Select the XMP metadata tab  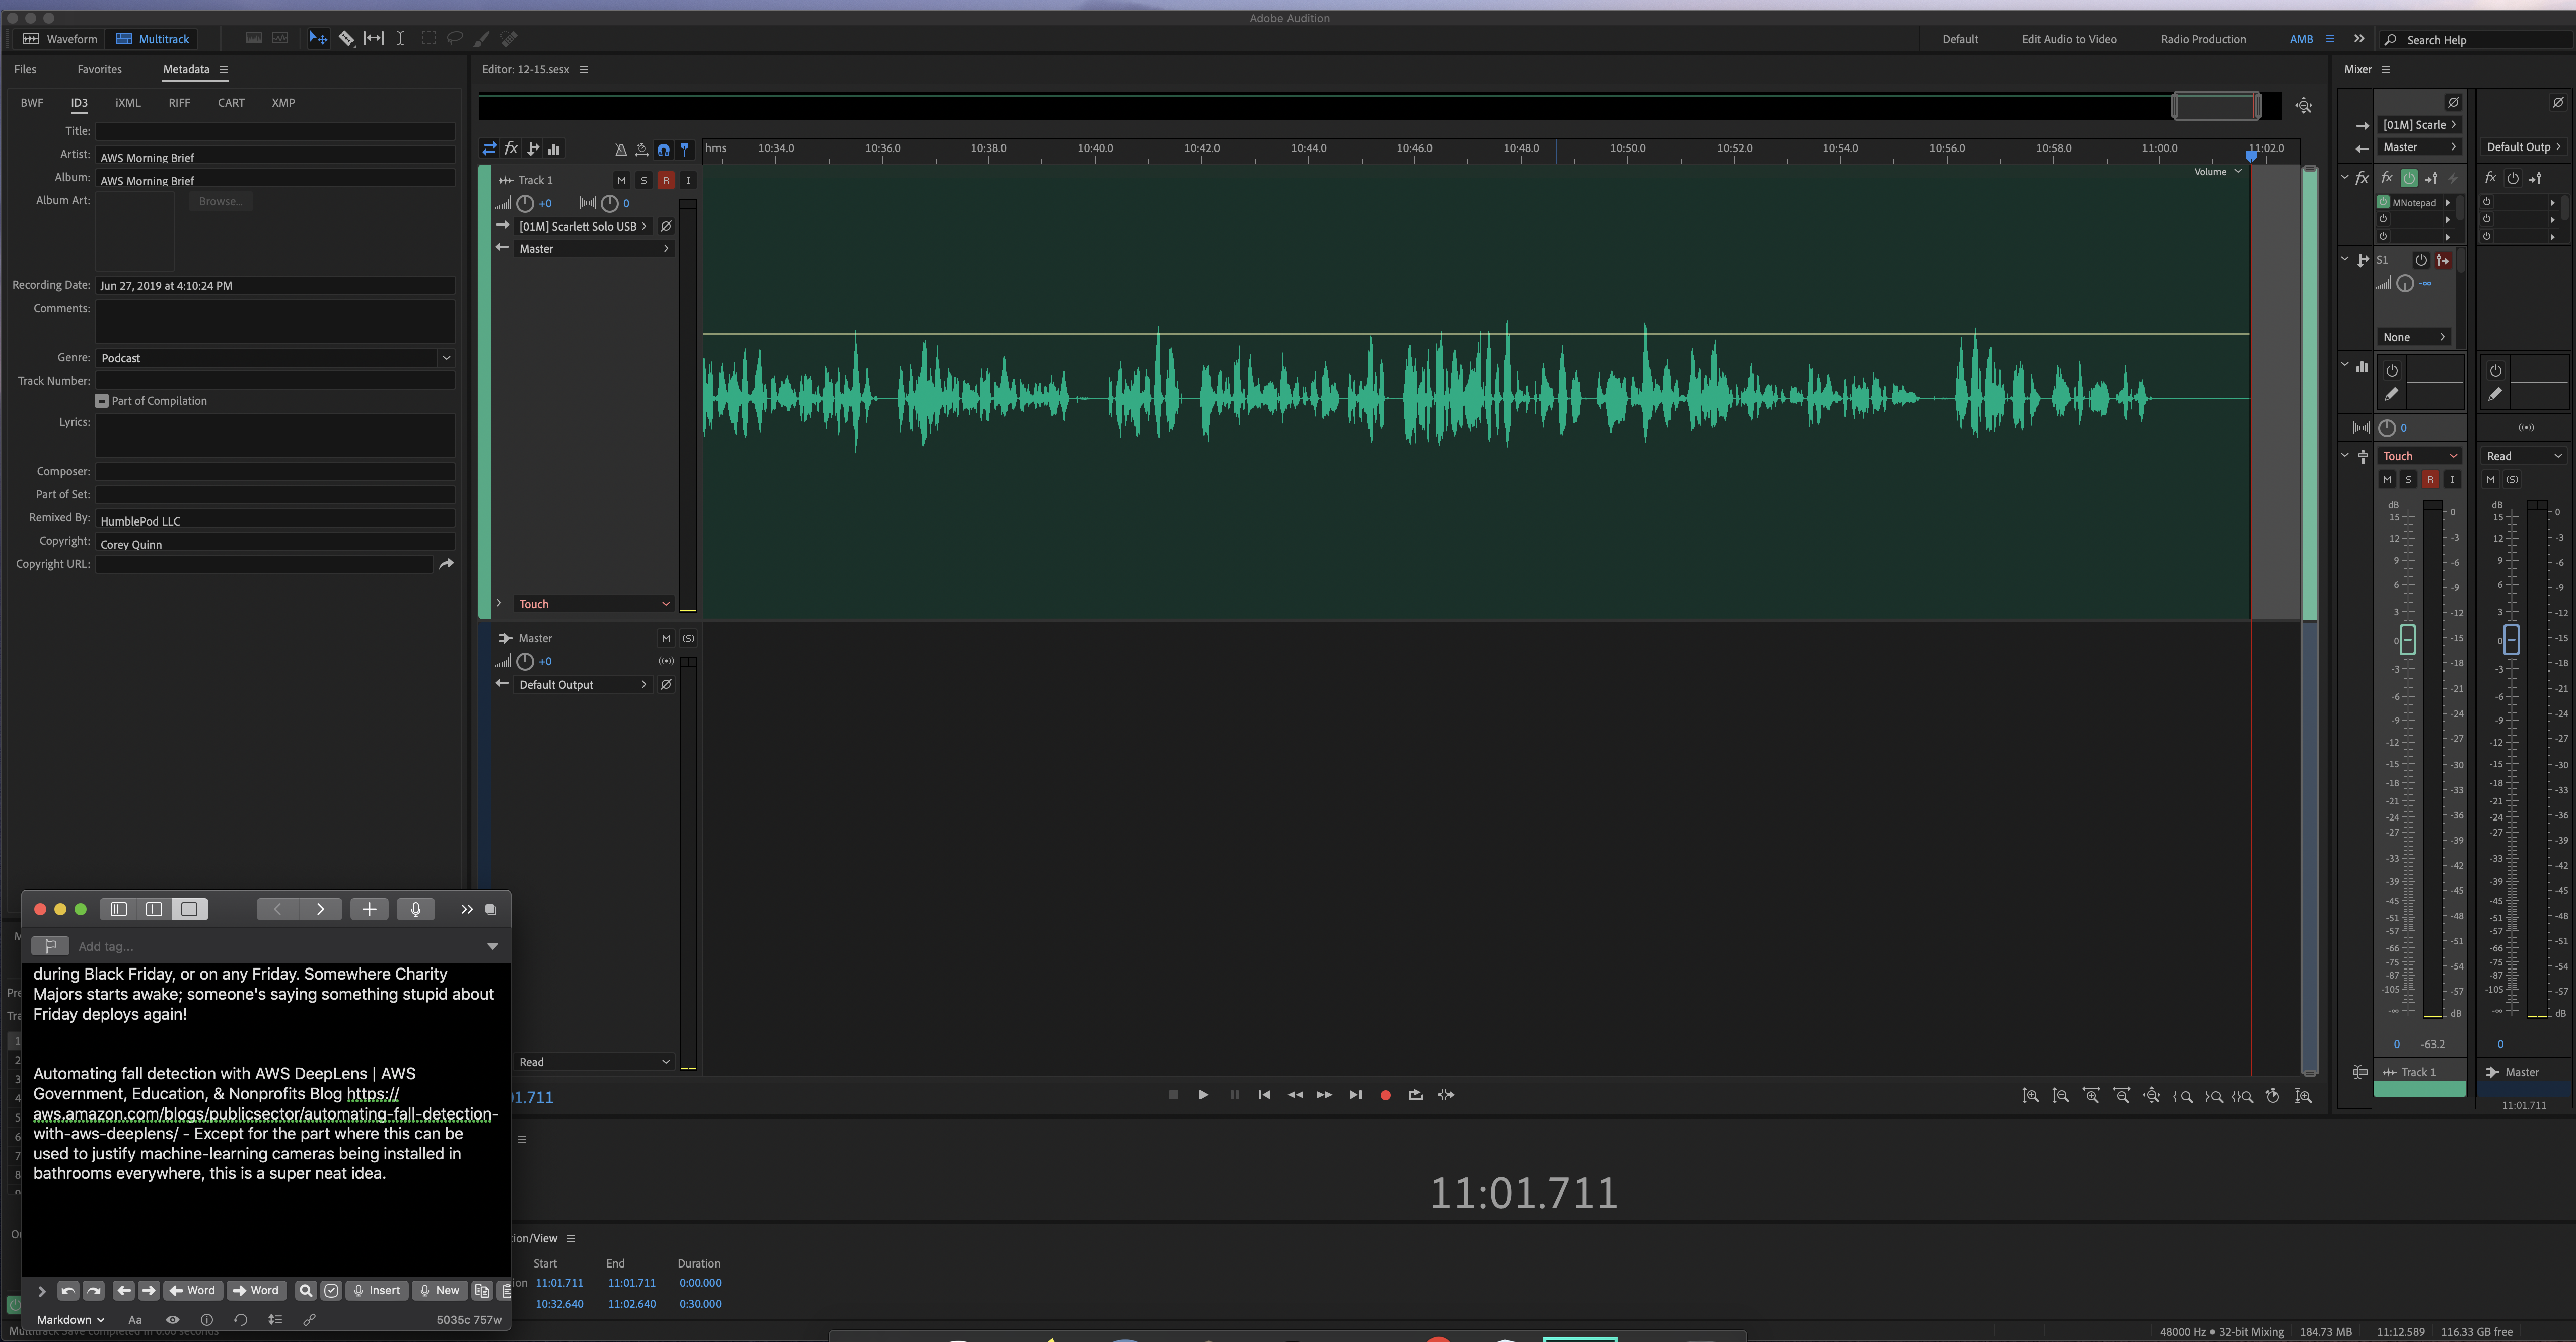tap(283, 103)
